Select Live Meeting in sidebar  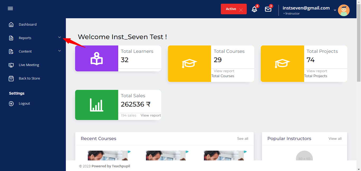29,65
